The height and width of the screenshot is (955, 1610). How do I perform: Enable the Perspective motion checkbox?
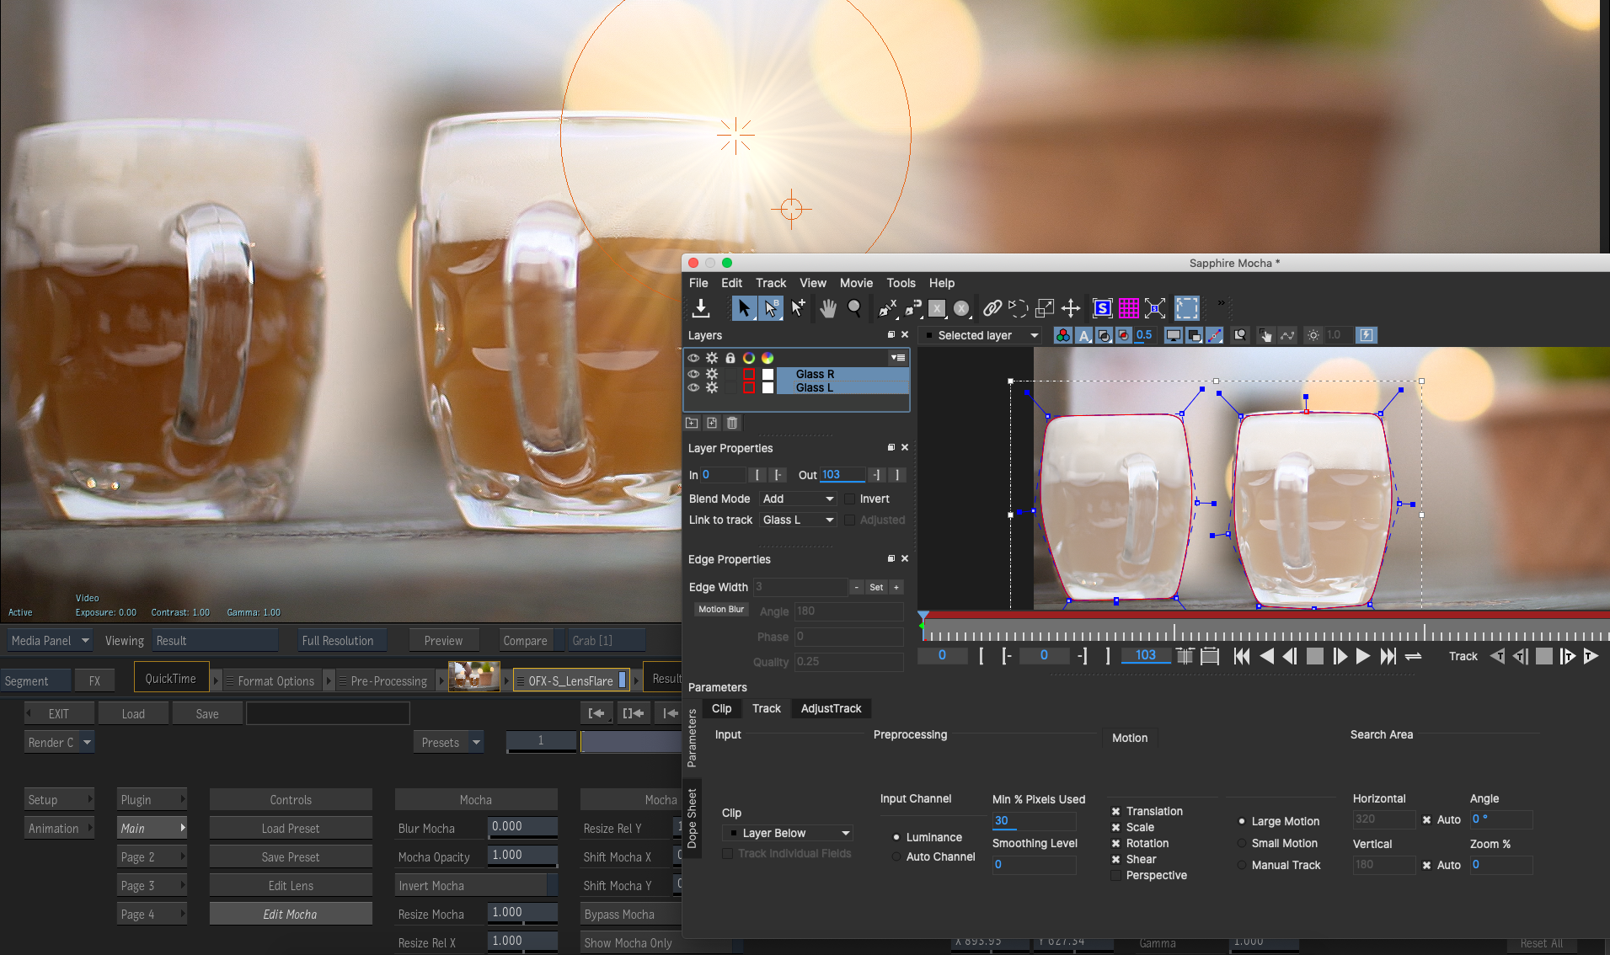tap(1115, 876)
